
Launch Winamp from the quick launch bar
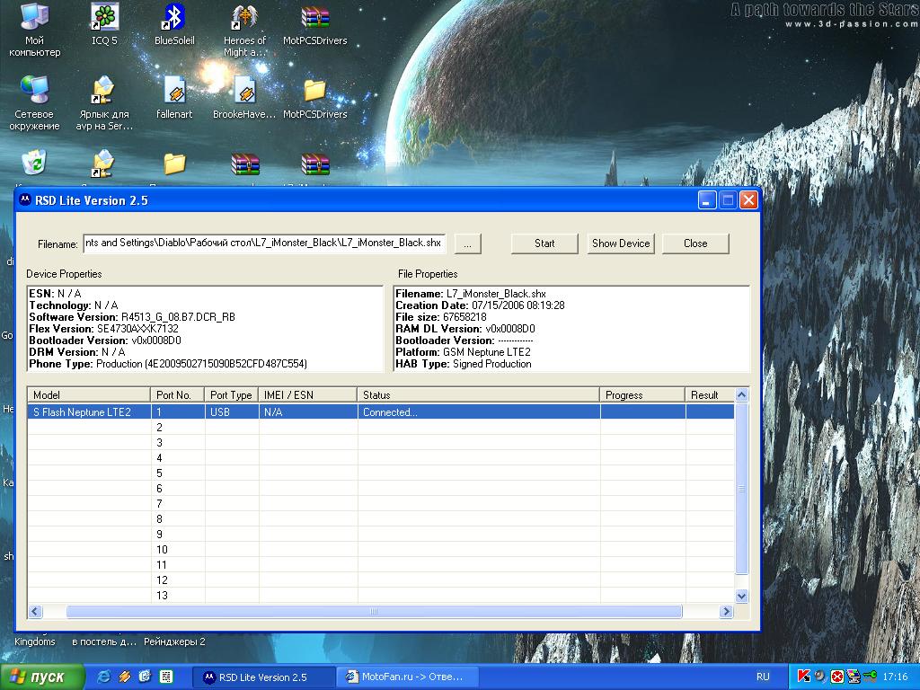(124, 677)
